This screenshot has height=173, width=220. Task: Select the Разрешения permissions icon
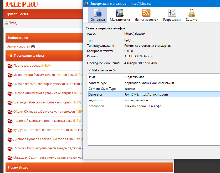tap(172, 13)
